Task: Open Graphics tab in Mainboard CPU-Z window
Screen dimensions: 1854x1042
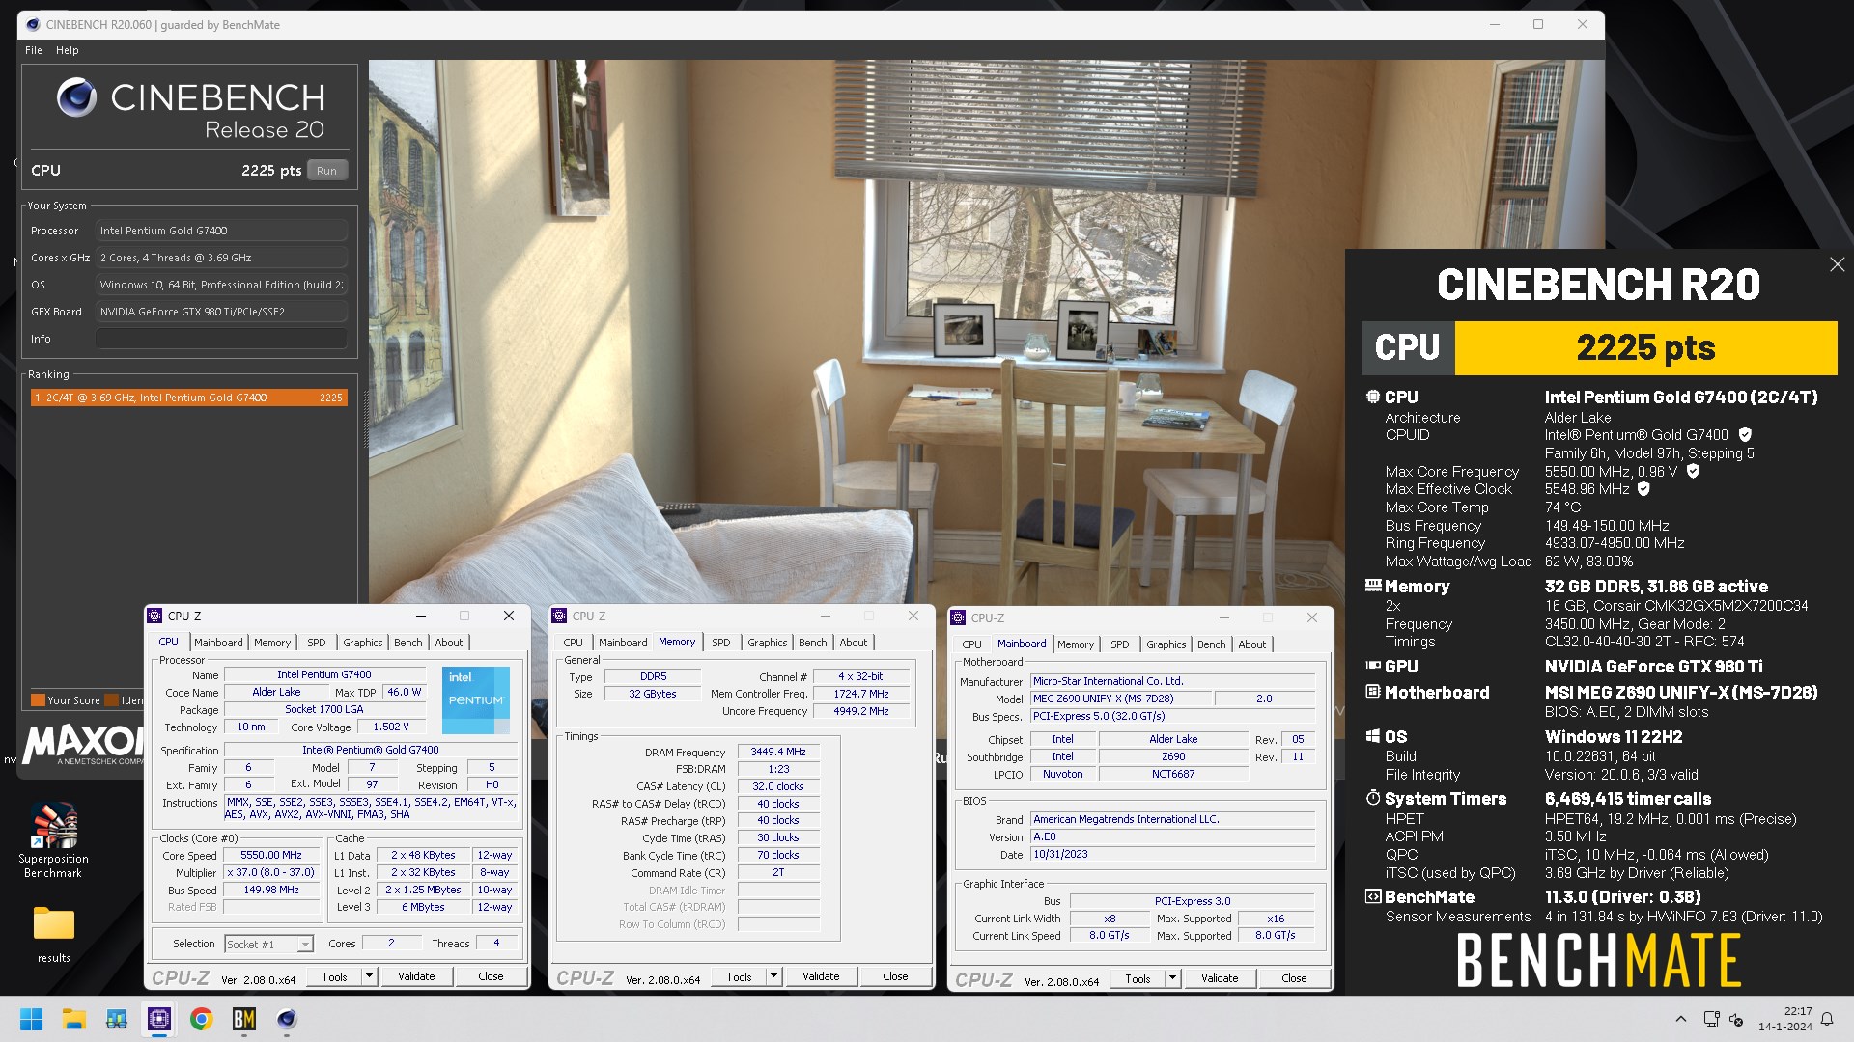Action: point(1166,644)
